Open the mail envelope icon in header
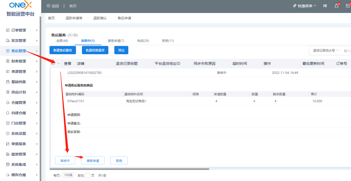 point(348,6)
